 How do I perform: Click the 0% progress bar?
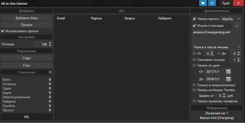click(x=27, y=117)
